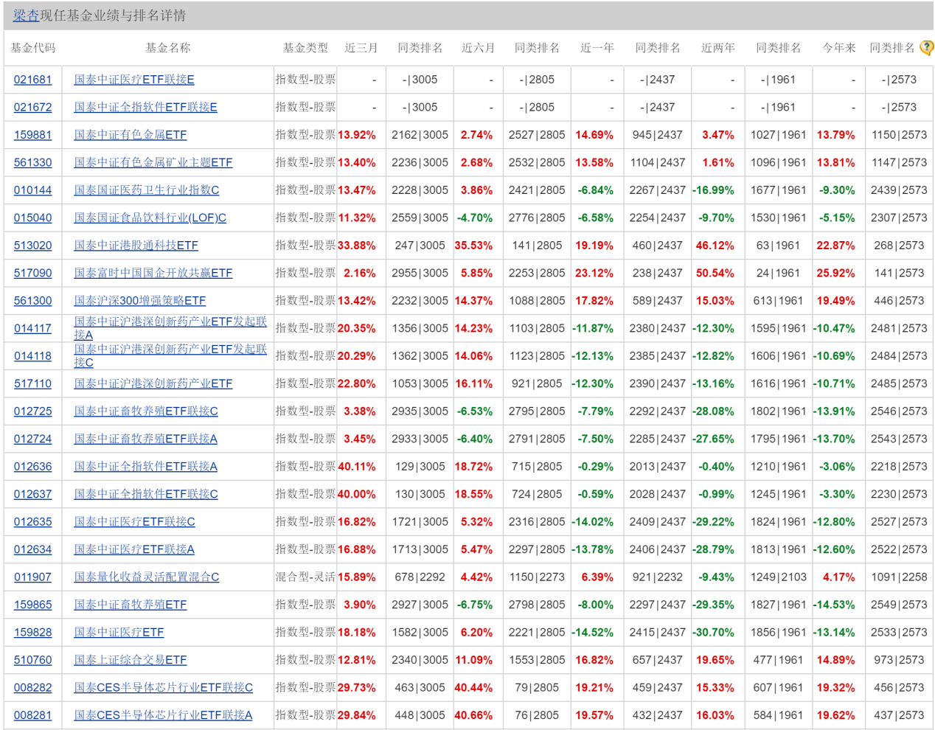Click the 基金名称 column header
The width and height of the screenshot is (935, 730).
pyautogui.click(x=168, y=48)
